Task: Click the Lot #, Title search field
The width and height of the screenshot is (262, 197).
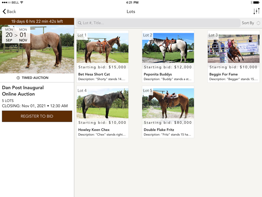Action: [x=158, y=23]
